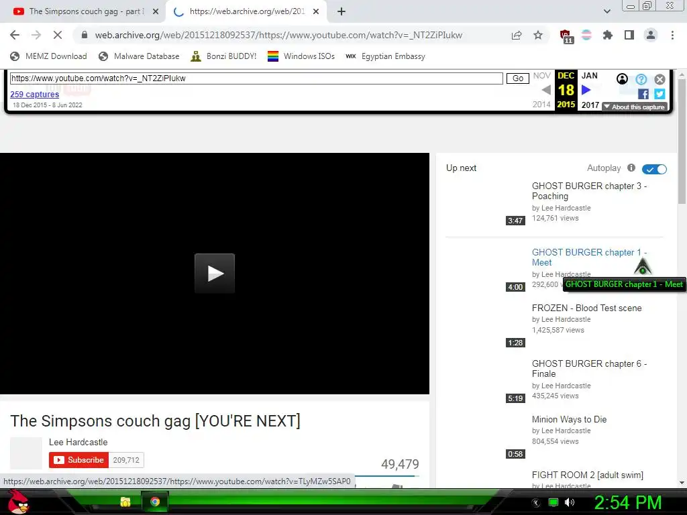687x515 pixels.
Task: Close The Simpsons couch gag tab
Action: (x=156, y=12)
